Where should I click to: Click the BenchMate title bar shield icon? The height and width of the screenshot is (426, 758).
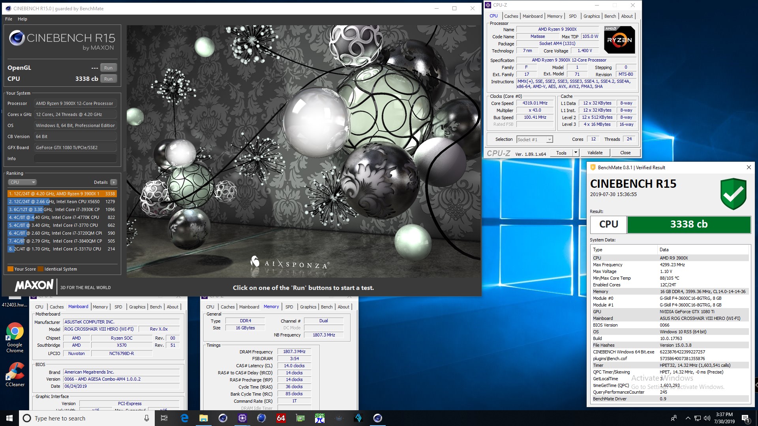pos(593,168)
